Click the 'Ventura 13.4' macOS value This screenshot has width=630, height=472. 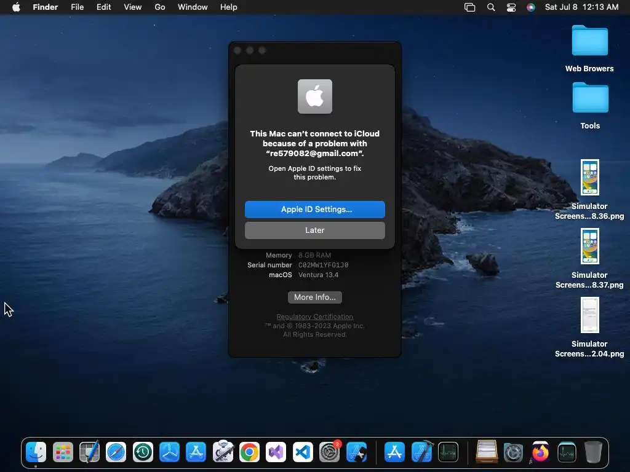[318, 275]
